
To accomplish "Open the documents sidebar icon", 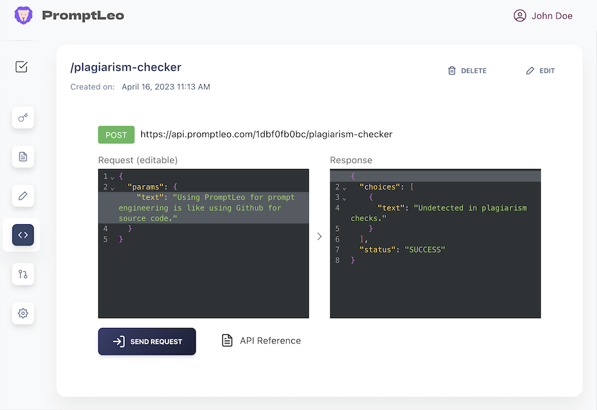I will coord(23,157).
